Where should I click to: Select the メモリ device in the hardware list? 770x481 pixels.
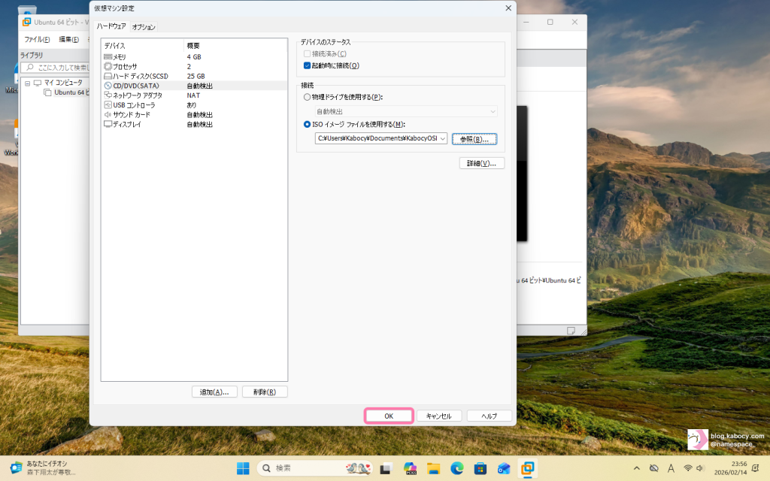[x=120, y=57]
